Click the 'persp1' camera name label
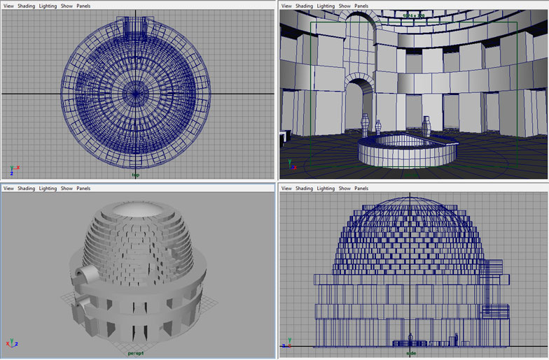 (136, 353)
